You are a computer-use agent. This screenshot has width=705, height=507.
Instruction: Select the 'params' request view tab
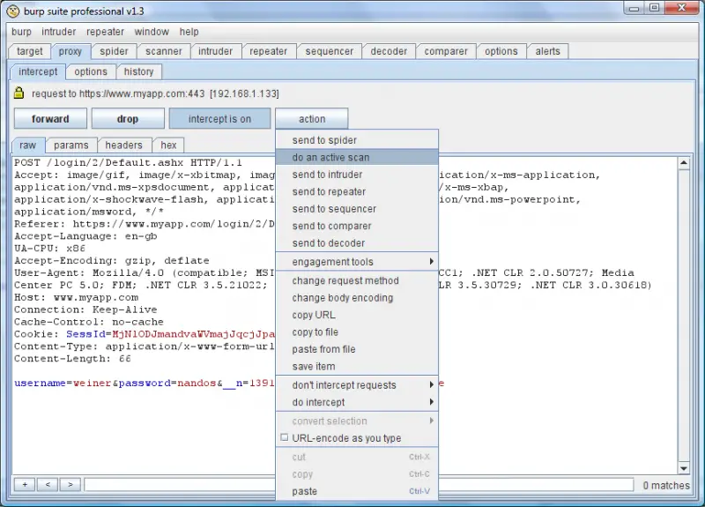coord(71,145)
